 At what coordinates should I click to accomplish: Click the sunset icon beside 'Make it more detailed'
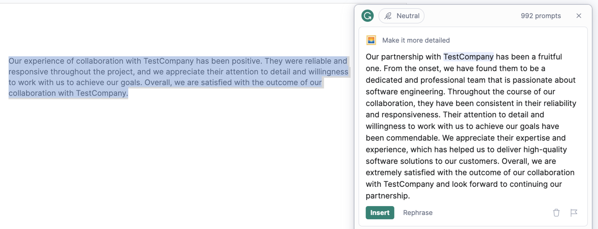point(371,40)
